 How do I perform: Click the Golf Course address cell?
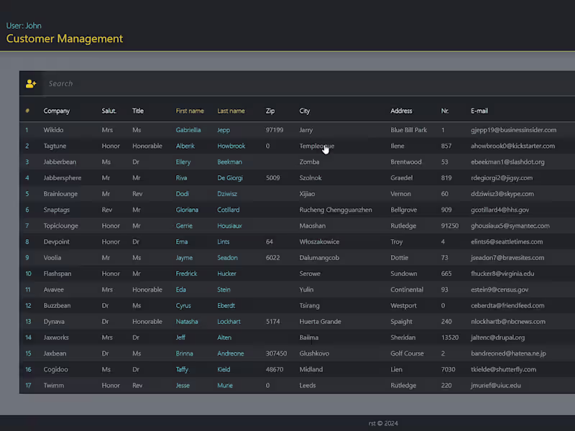coord(408,353)
